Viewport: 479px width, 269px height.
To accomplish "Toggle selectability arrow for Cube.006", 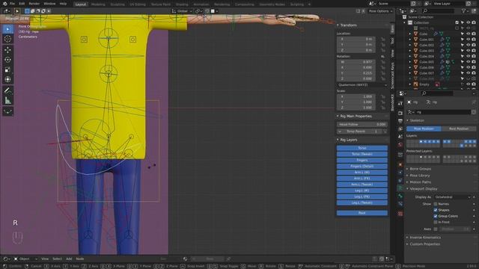I will [x=463, y=67].
